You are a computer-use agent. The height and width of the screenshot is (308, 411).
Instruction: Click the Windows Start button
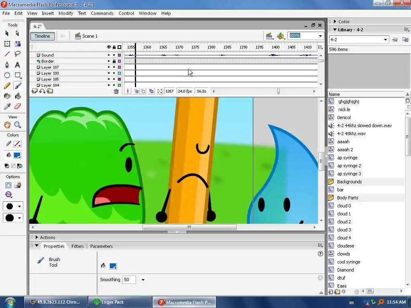(10, 302)
